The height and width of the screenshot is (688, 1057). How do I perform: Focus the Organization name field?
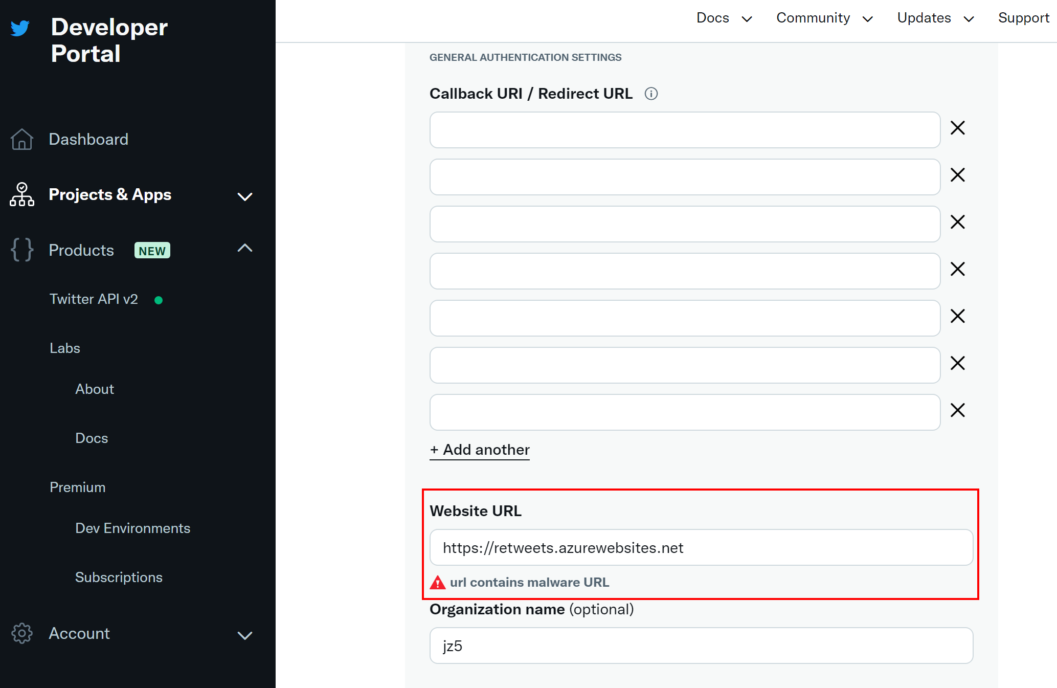(701, 646)
